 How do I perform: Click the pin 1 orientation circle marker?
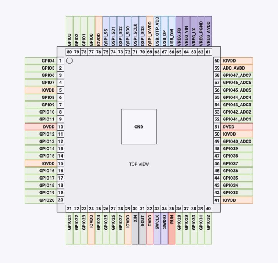point(69,61)
